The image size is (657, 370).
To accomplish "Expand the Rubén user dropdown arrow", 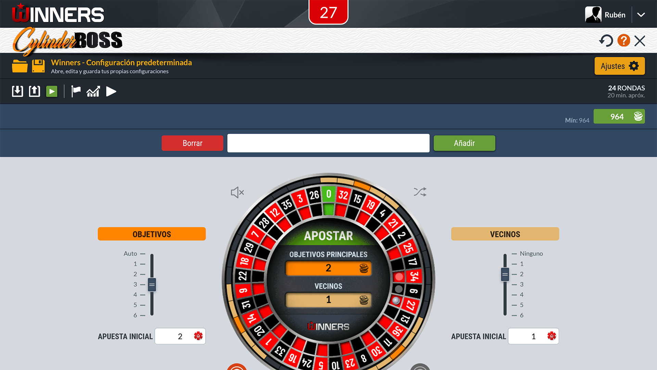I will (641, 15).
